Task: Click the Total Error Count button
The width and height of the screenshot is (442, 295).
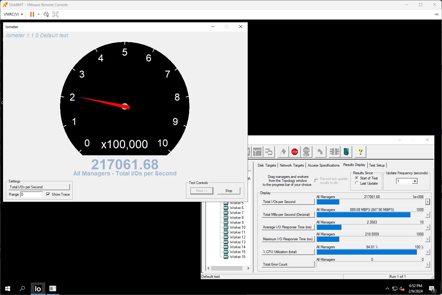Action: click(288, 264)
